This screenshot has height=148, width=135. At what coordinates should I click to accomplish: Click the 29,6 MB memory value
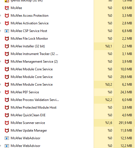[126, 77]
